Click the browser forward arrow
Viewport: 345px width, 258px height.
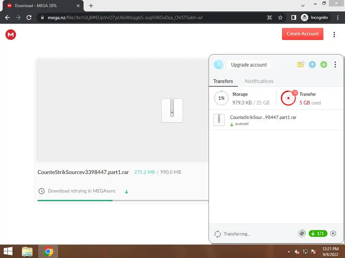pos(18,17)
